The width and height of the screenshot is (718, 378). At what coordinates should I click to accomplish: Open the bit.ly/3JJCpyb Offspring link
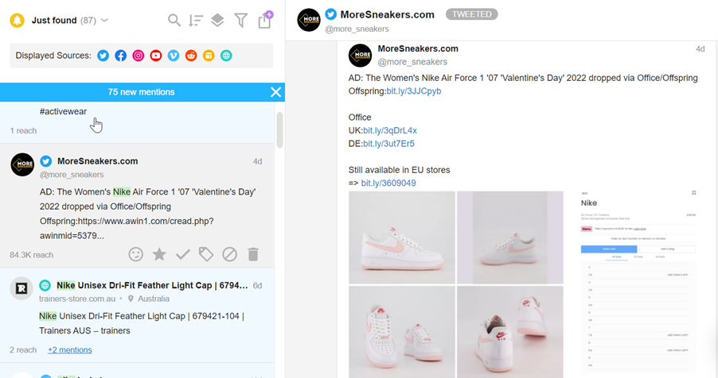tap(414, 91)
